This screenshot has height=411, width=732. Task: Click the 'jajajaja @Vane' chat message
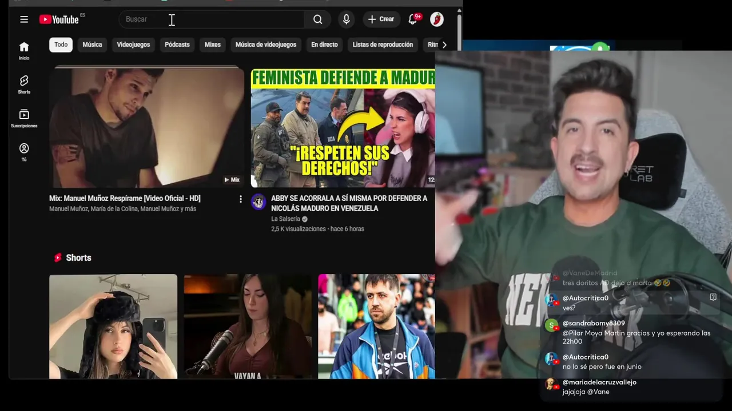(x=586, y=392)
